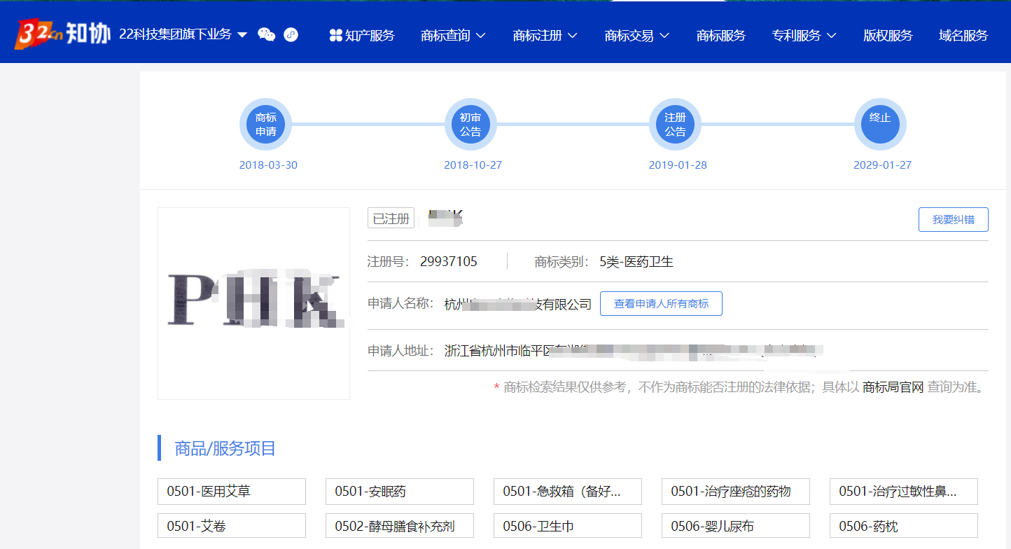
Task: Open the 版权服务 menu item
Action: click(x=888, y=35)
